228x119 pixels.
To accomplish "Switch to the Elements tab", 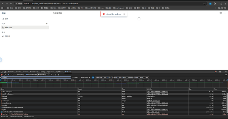I will click(x=11, y=72).
